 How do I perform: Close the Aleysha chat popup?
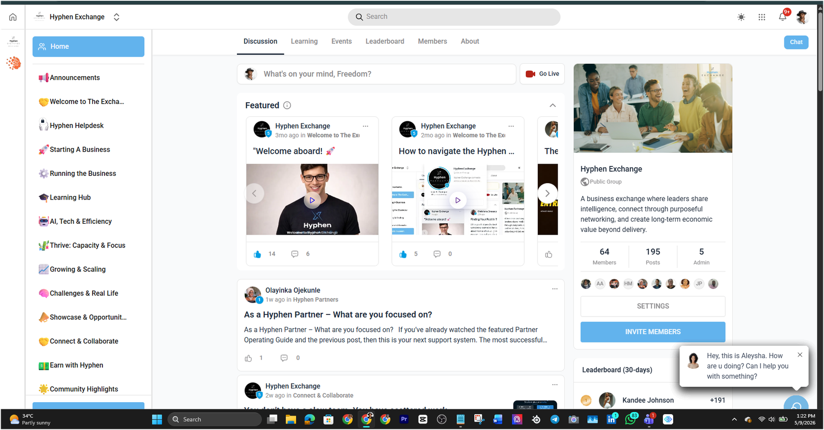click(800, 355)
